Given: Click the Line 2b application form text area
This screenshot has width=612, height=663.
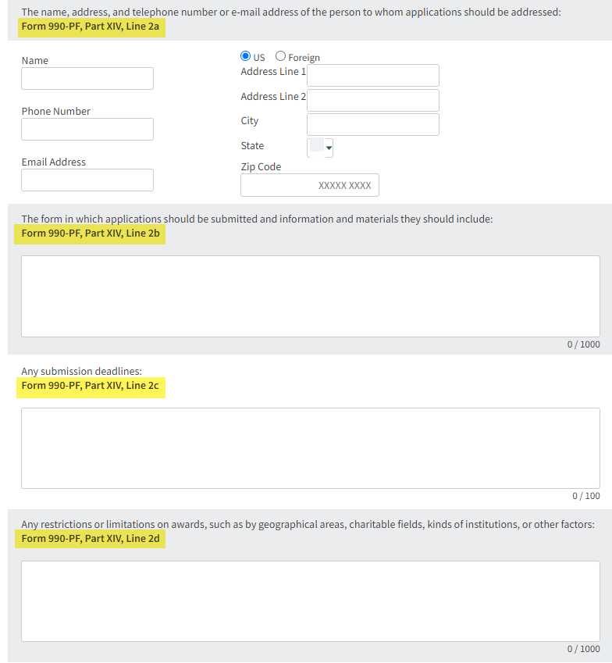Looking at the screenshot, I should 311,297.
